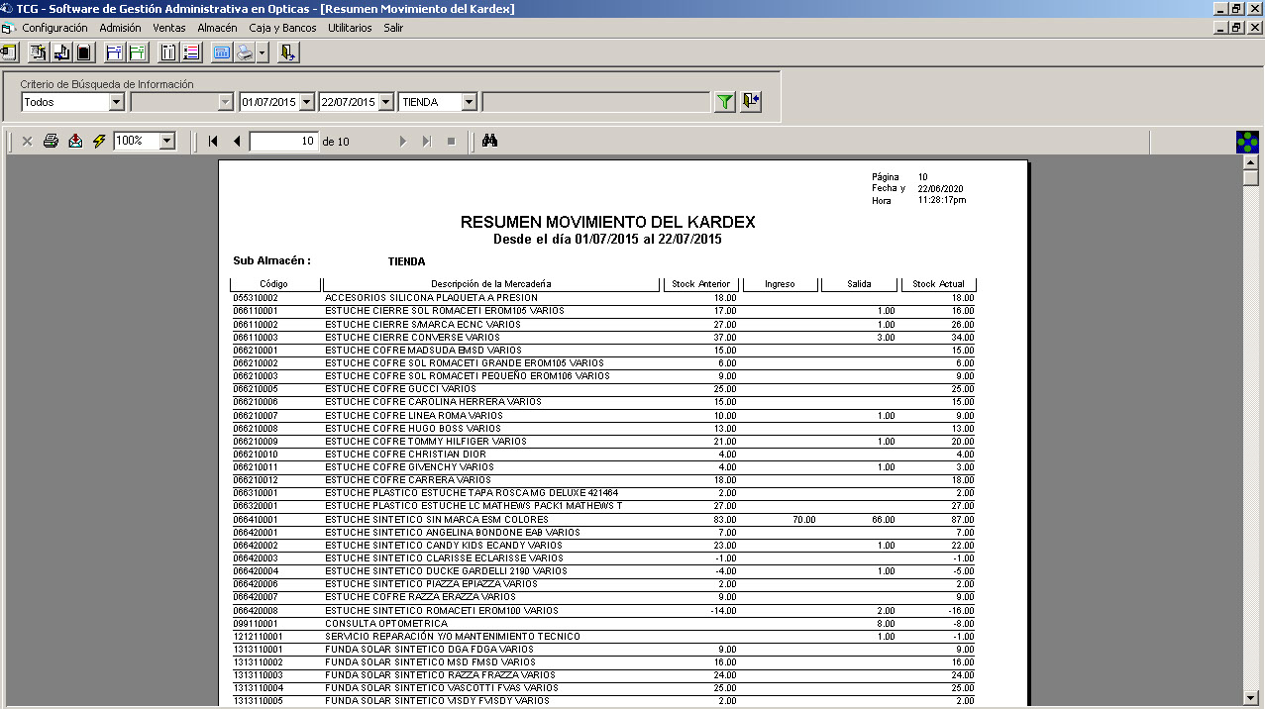
Task: Refresh the report with the lightning bolt icon
Action: (98, 142)
